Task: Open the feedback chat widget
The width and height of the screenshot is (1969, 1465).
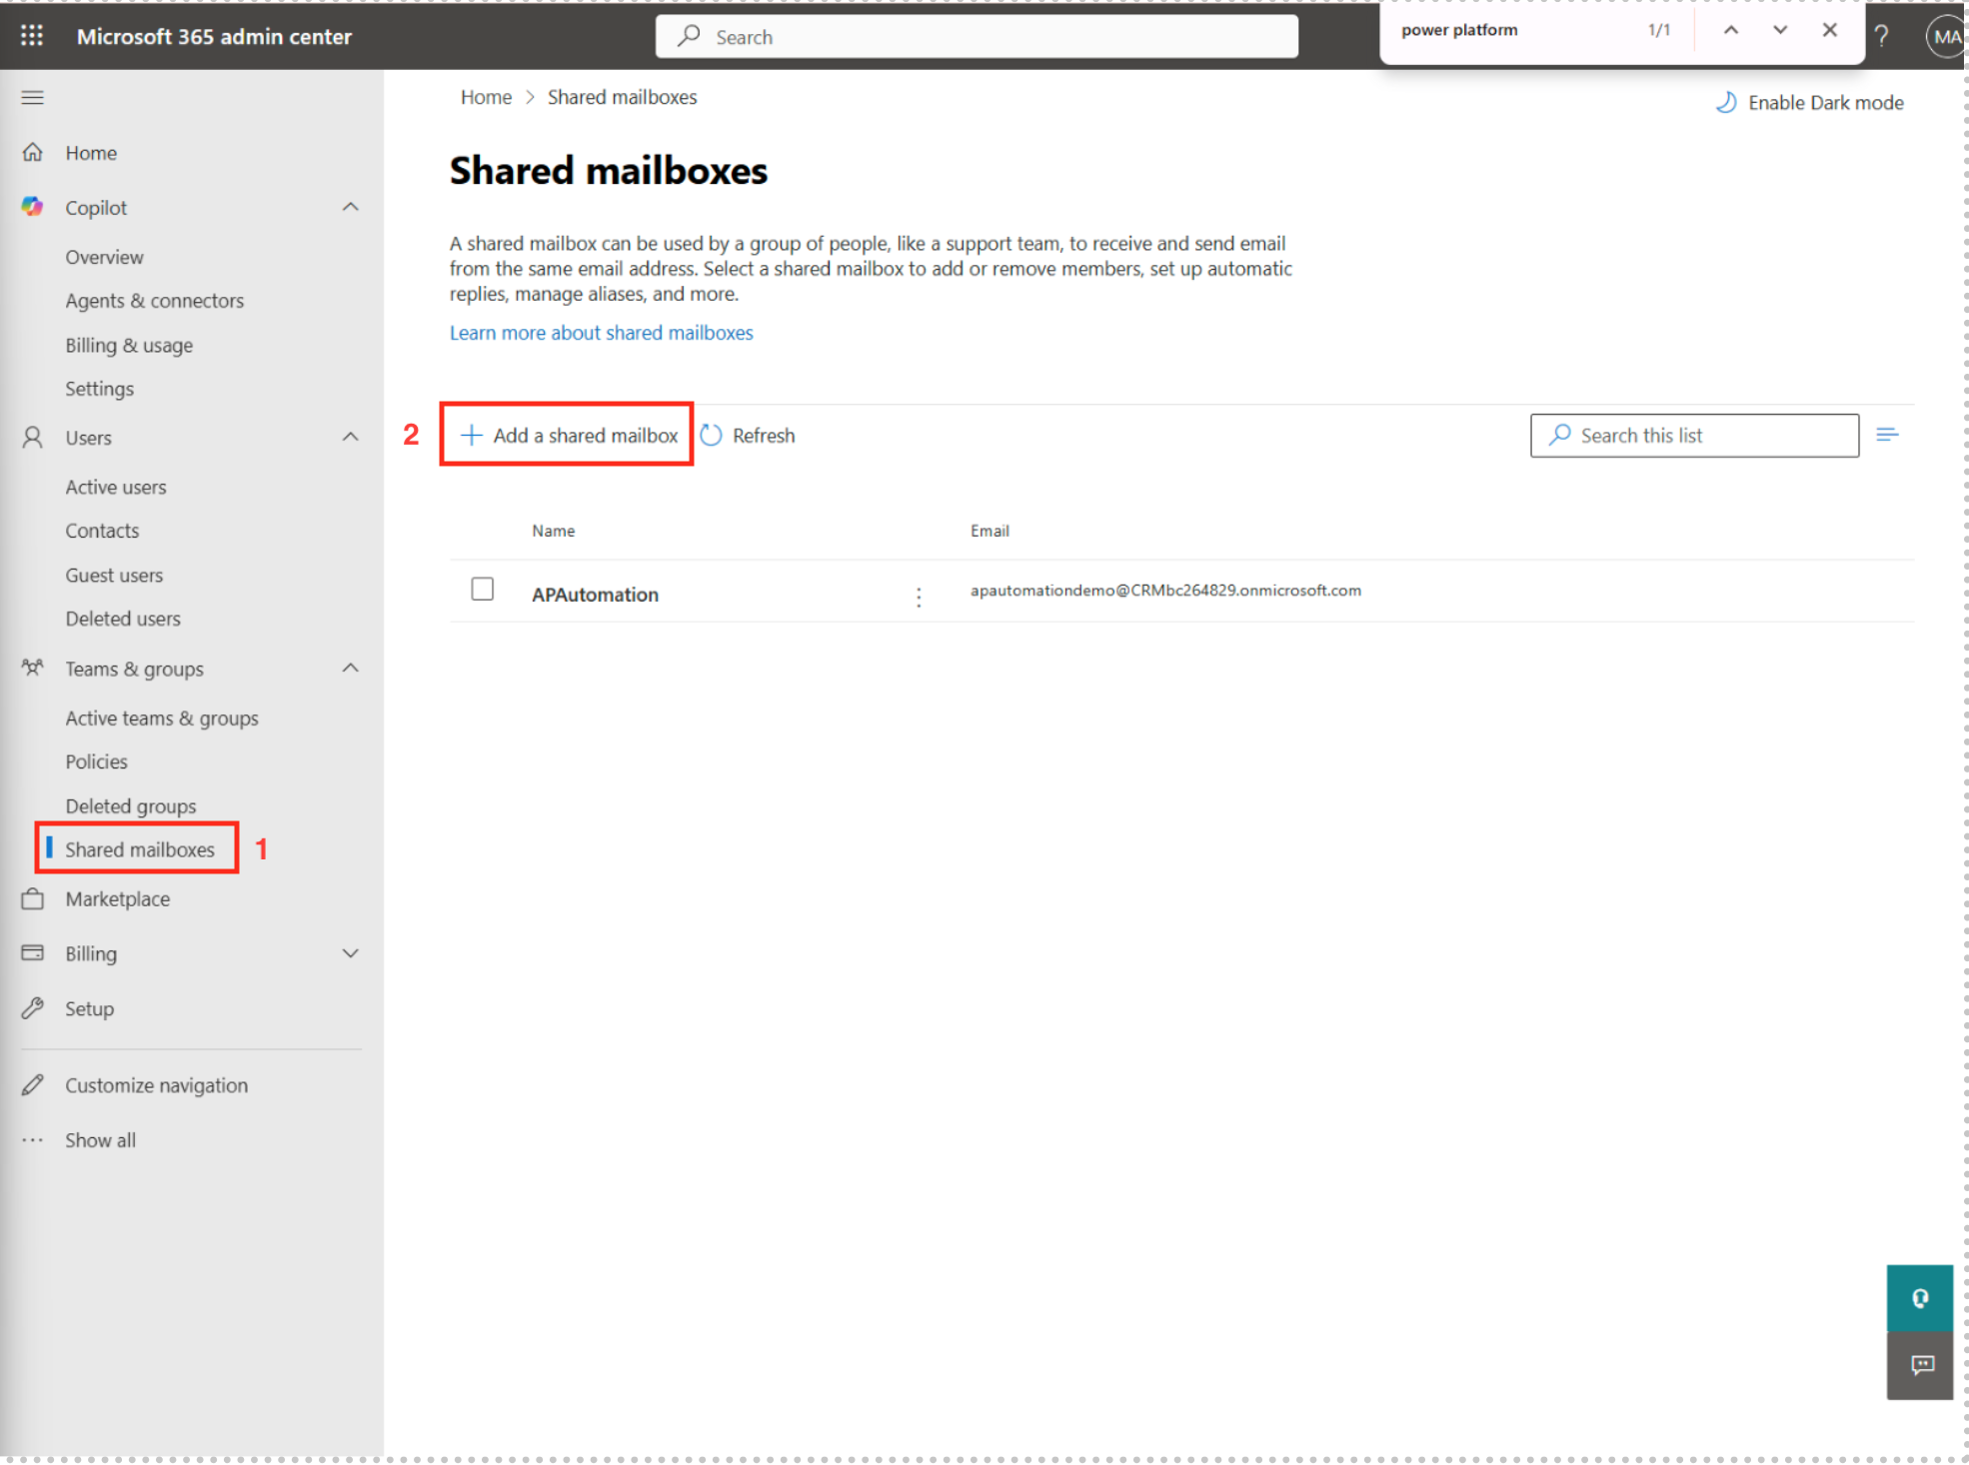Action: [x=1919, y=1365]
